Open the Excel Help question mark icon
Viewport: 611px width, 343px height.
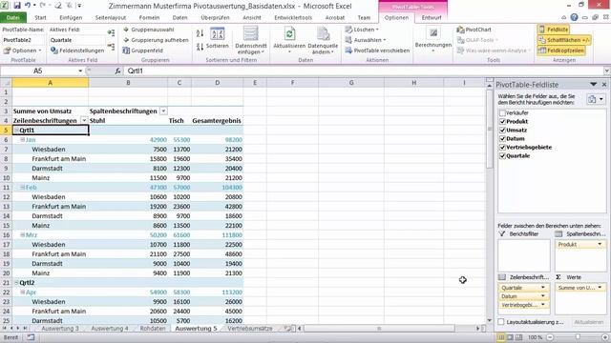pyautogui.click(x=574, y=17)
